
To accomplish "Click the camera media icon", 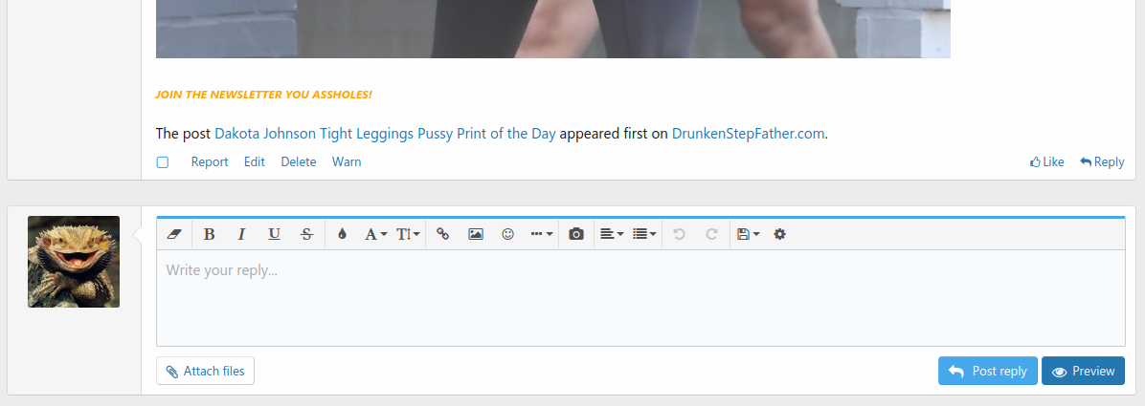I will click(x=576, y=234).
